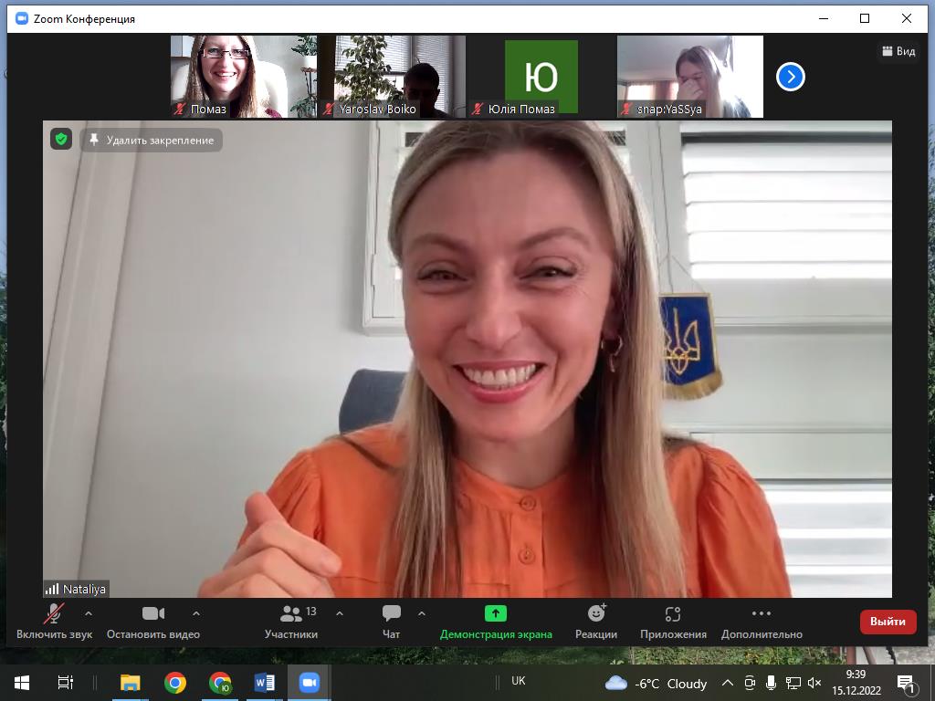
Task: Open Task View on taskbar
Action: (65, 683)
